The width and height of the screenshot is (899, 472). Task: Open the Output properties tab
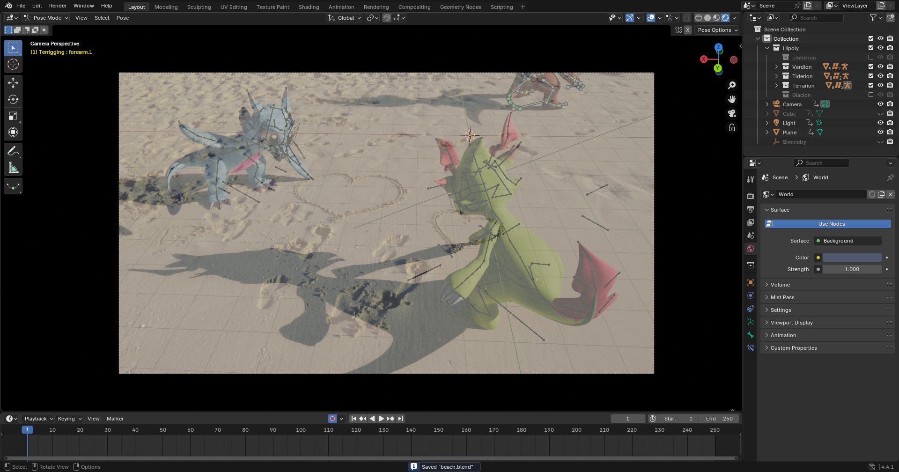point(751,209)
